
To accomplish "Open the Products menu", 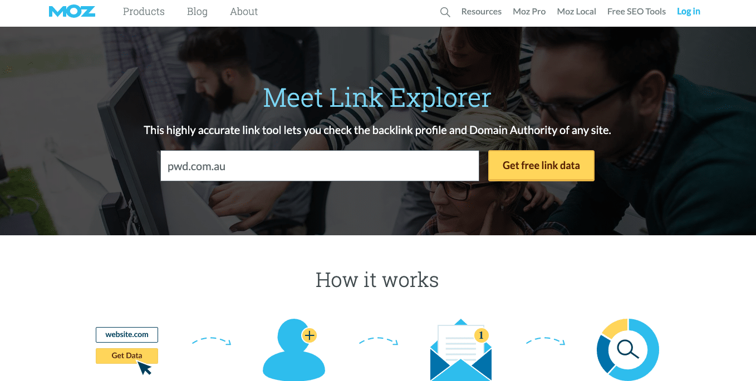I will (144, 12).
